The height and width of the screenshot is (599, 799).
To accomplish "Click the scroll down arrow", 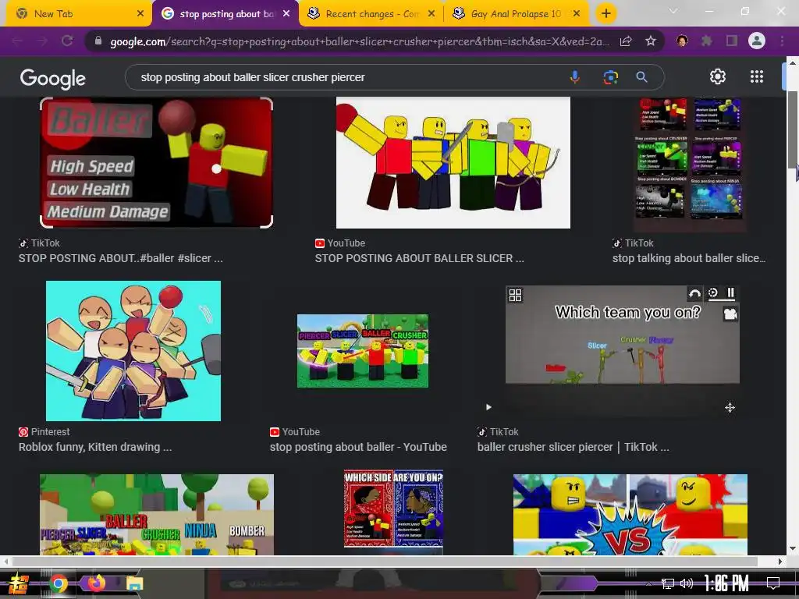I will 793,548.
